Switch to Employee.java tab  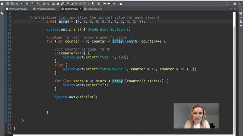point(93,9)
